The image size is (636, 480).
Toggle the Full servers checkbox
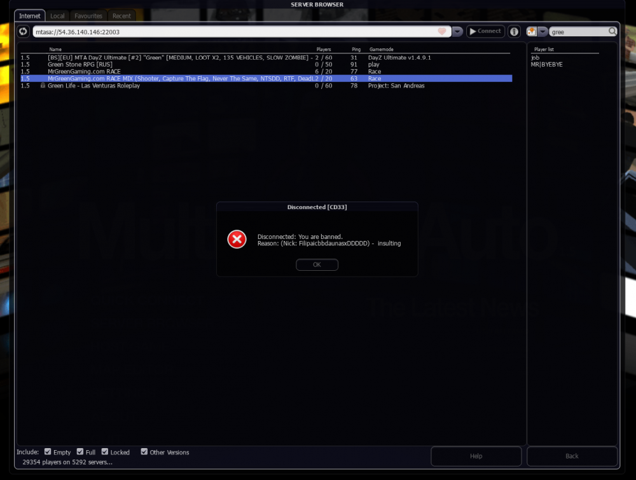point(80,452)
